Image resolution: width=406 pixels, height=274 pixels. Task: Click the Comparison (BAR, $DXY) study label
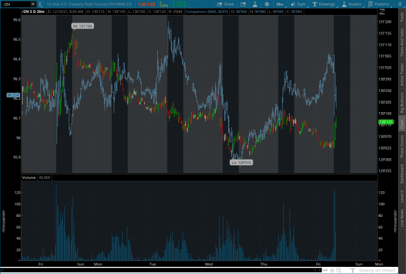(207, 12)
